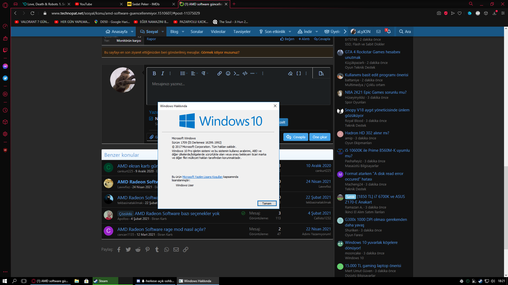
Task: Click the eraser remove-formatting icon
Action: coord(290,73)
